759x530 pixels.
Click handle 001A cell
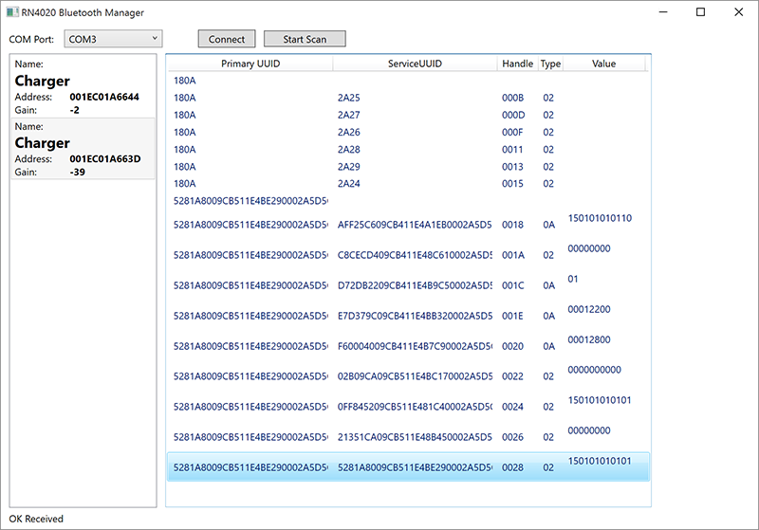512,255
